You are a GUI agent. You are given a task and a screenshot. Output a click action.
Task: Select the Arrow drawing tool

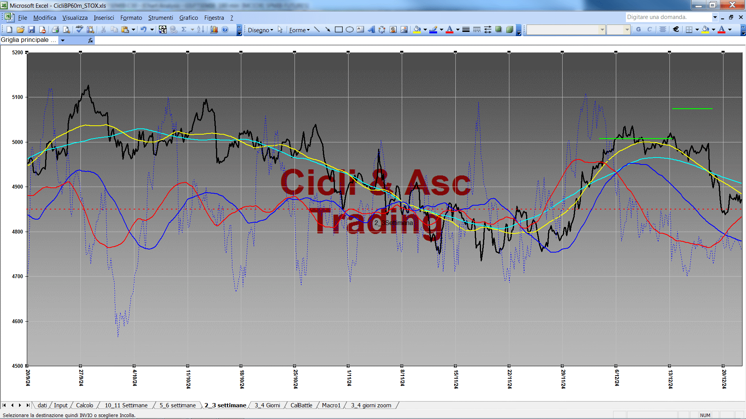(328, 29)
